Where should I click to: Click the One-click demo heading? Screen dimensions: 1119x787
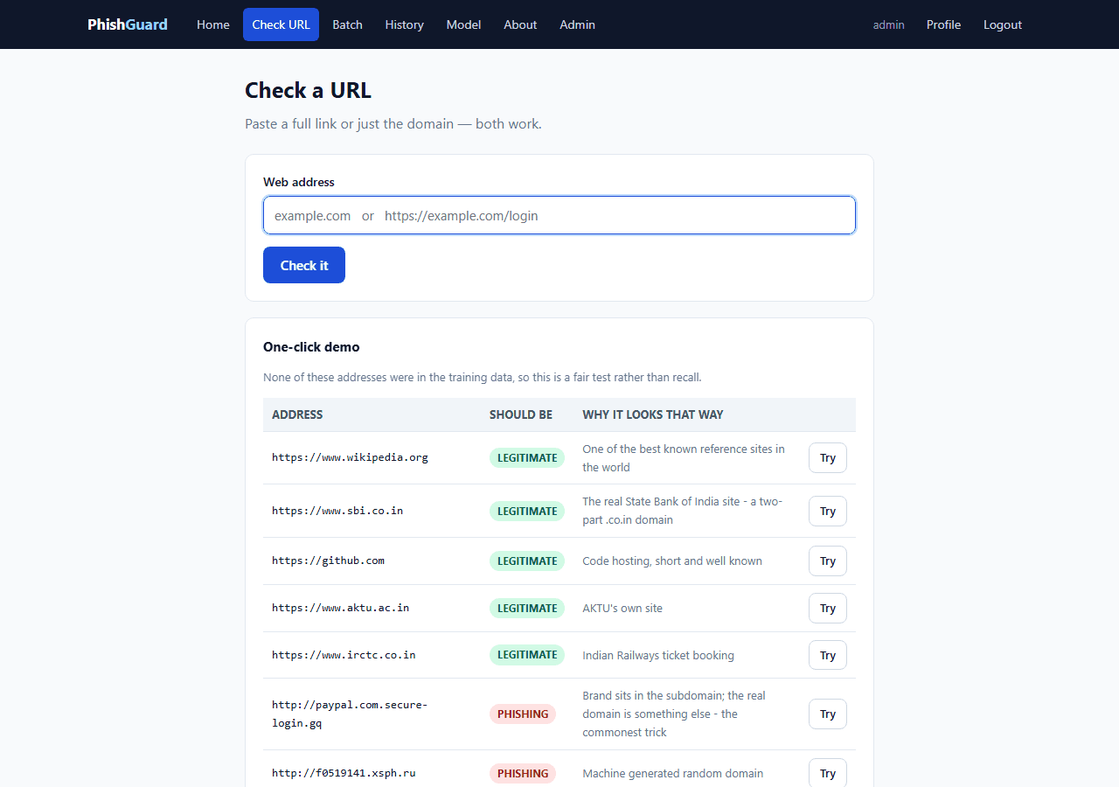tap(311, 347)
